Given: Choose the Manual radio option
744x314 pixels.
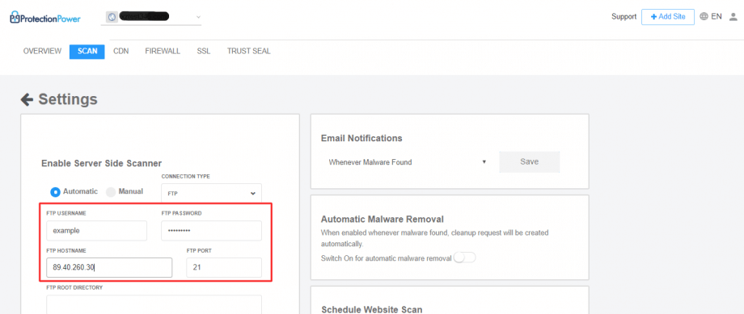Looking at the screenshot, I should (111, 192).
